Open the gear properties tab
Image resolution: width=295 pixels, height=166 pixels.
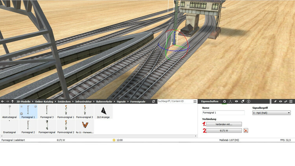[225, 101]
